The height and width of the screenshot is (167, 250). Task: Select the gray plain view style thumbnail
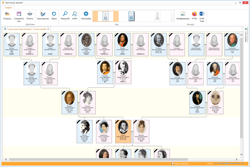point(158,16)
